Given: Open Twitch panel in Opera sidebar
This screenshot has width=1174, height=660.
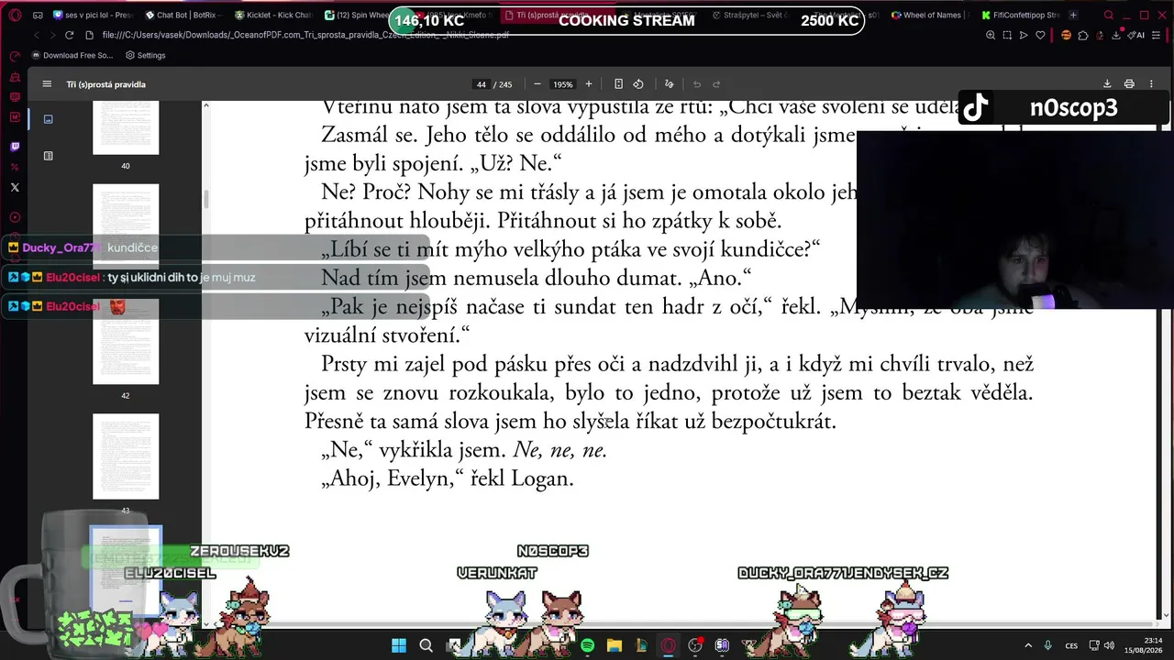Looking at the screenshot, I should pos(15,147).
